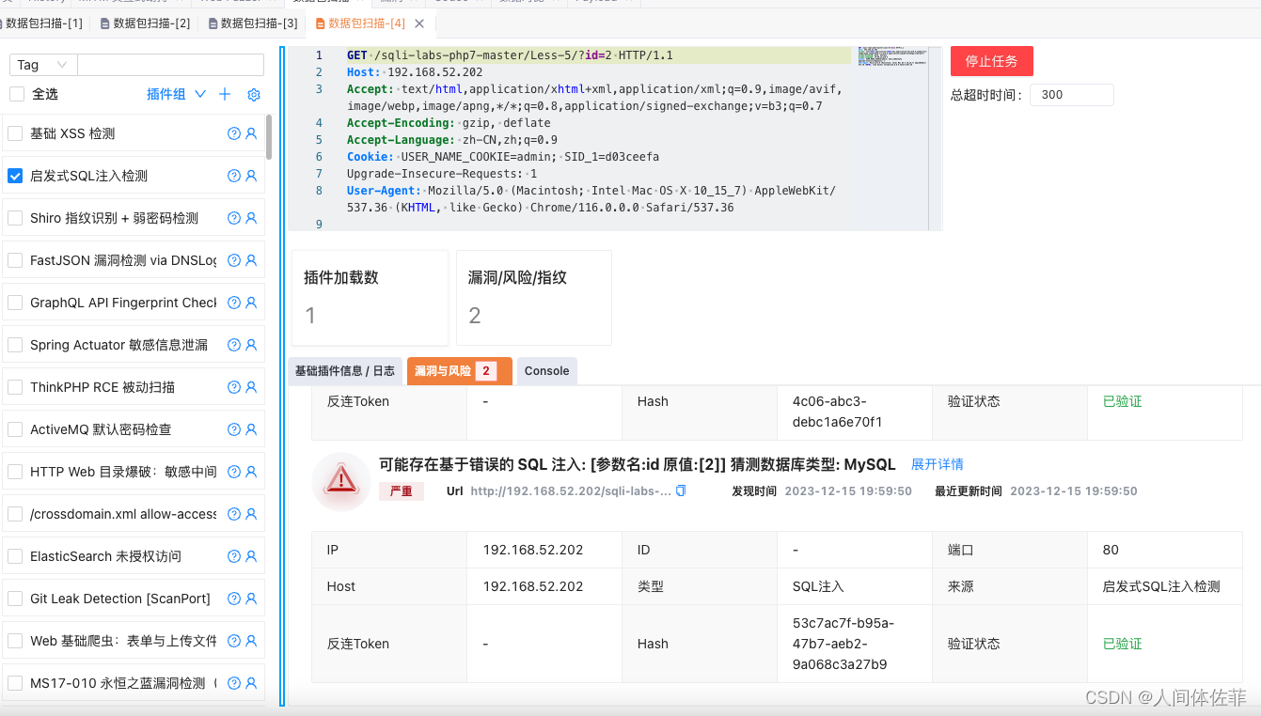Open plugin settings gear icon
Image resolution: width=1261 pixels, height=716 pixels.
point(253,94)
